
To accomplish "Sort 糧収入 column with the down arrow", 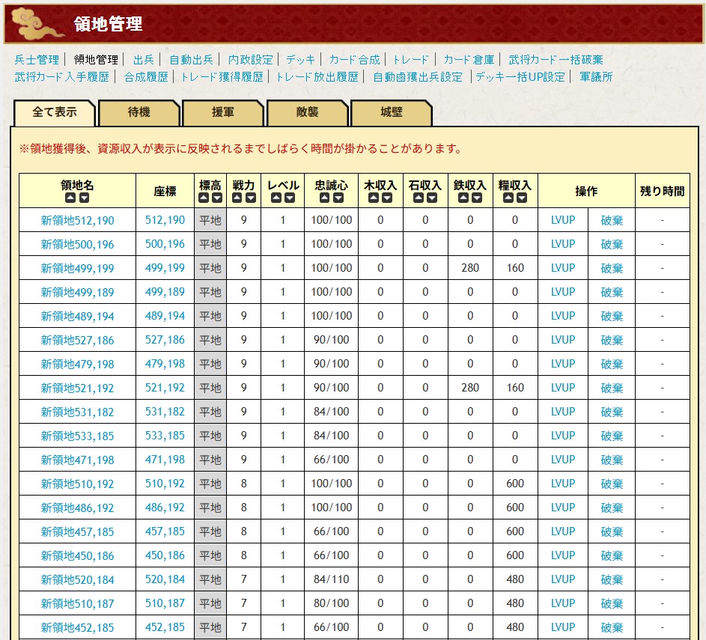I will pyautogui.click(x=522, y=198).
